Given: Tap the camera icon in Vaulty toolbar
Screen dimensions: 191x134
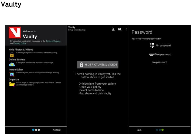Looking at the screenshot, I should [x=120, y=29].
